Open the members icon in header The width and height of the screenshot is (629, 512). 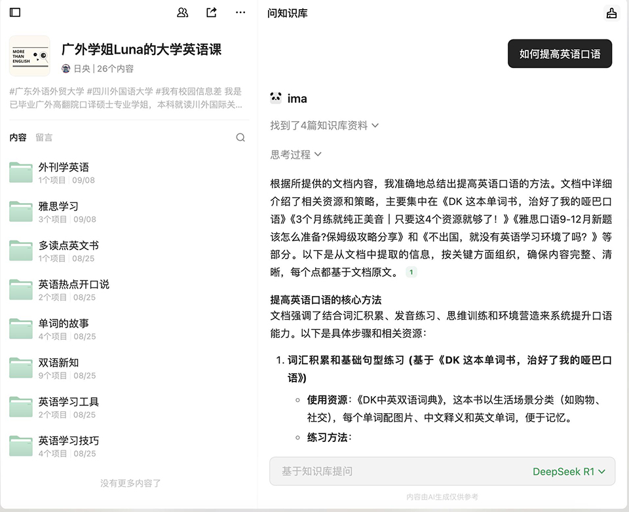183,12
